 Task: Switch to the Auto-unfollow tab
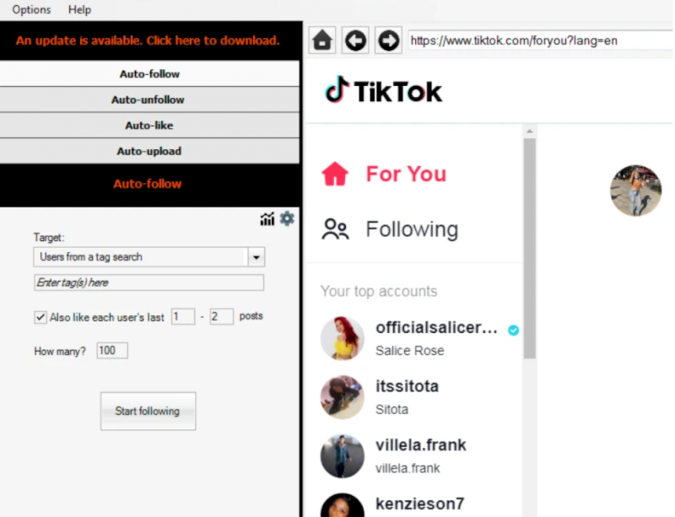[x=149, y=100]
